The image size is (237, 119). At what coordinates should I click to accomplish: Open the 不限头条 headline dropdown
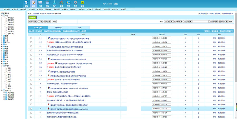click(x=187, y=22)
